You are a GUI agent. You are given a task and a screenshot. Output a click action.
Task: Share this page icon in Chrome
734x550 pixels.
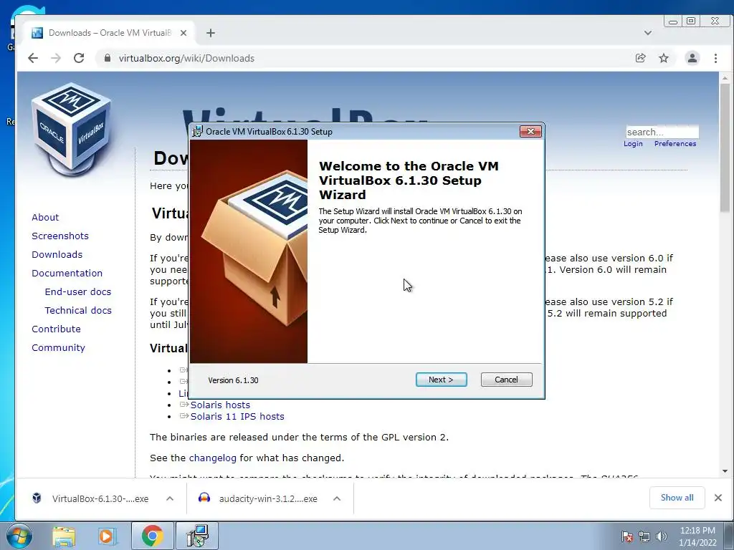tap(640, 58)
